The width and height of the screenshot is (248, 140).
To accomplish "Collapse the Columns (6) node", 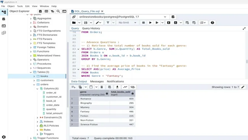I will 37,89.
